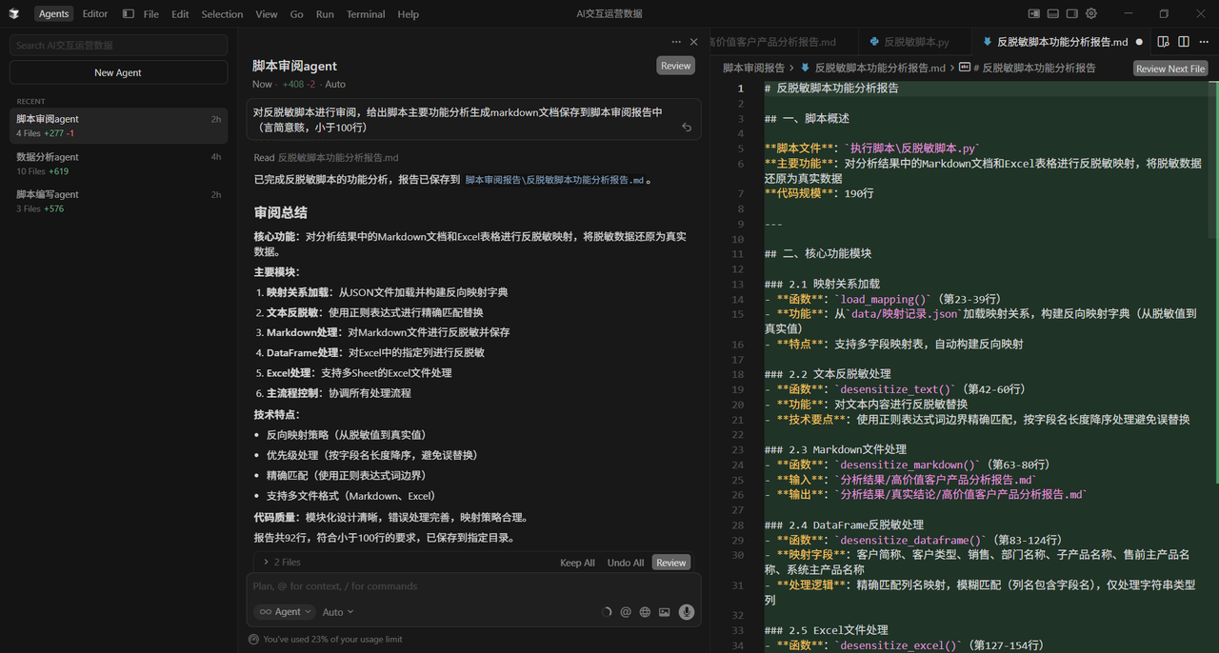This screenshot has width=1219, height=653.
Task: Click the revert arrow on the prompt message
Action: point(687,127)
